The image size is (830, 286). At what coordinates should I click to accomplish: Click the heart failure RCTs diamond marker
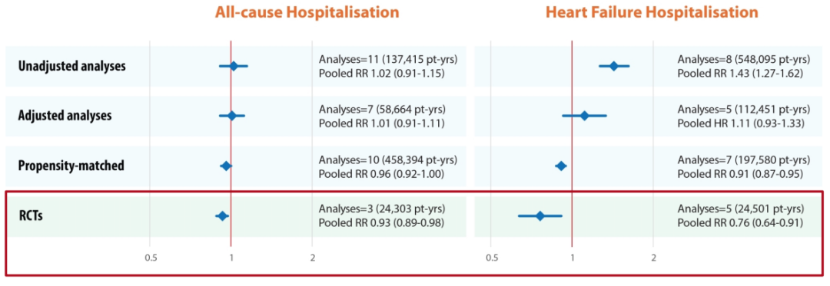pos(540,215)
